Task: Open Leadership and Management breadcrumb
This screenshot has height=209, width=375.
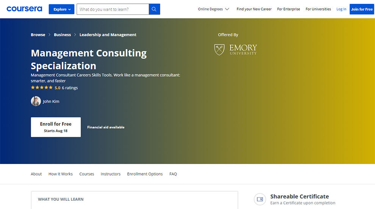Action: coord(108,35)
